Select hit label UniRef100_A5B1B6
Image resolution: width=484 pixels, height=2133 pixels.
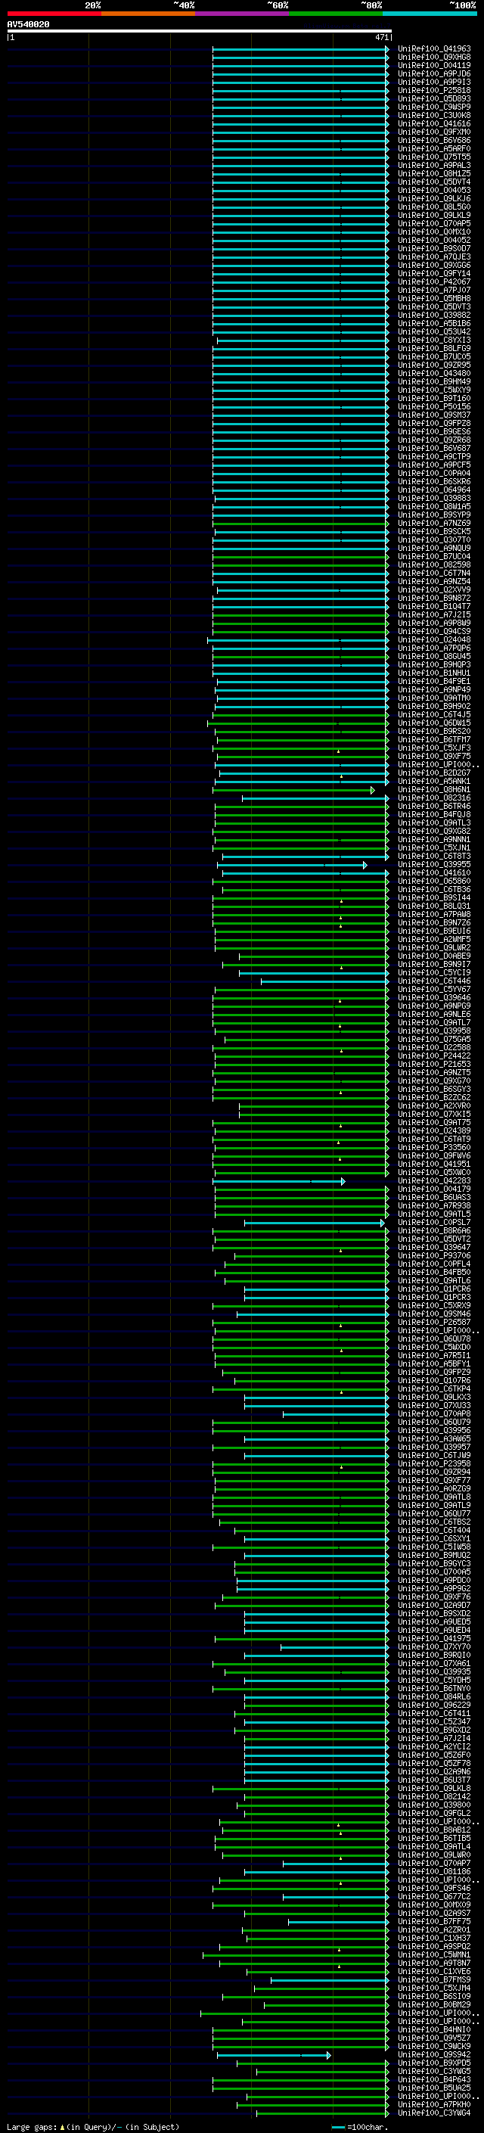coord(434,324)
